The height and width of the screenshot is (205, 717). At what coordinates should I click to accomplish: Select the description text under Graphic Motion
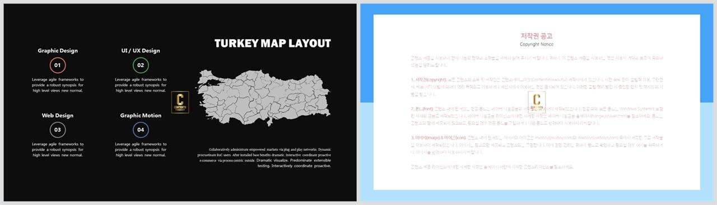(141, 150)
